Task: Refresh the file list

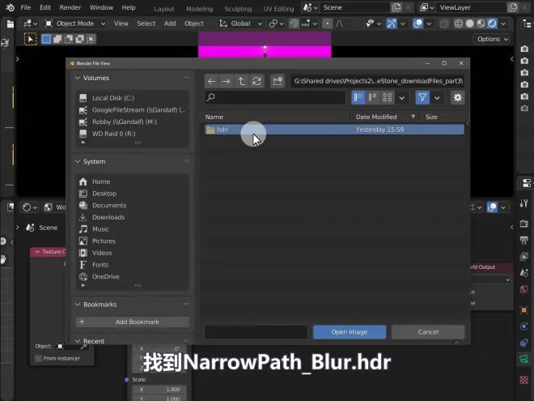Action: click(256, 81)
